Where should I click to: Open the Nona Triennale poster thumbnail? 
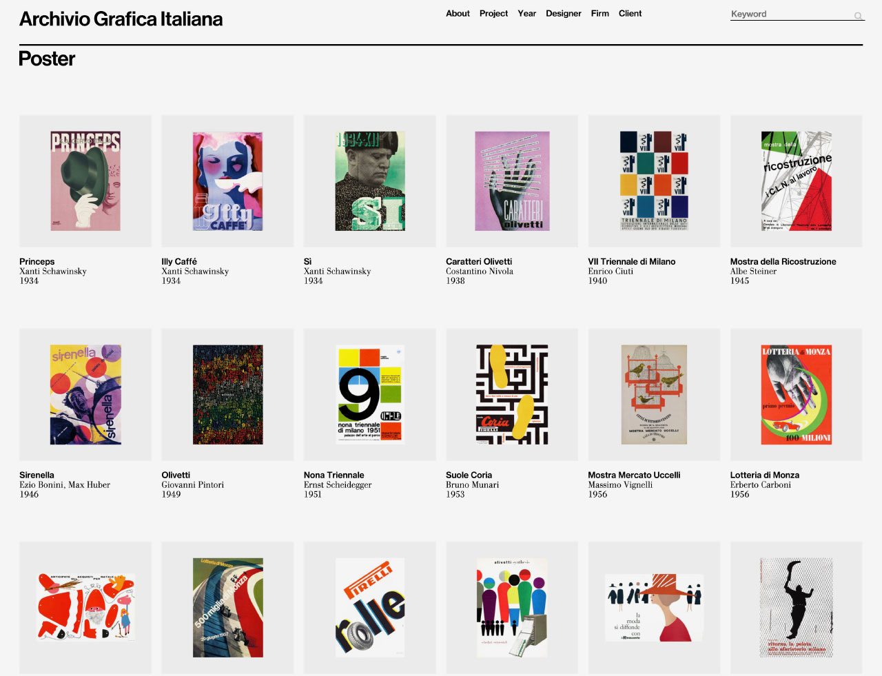pos(370,394)
